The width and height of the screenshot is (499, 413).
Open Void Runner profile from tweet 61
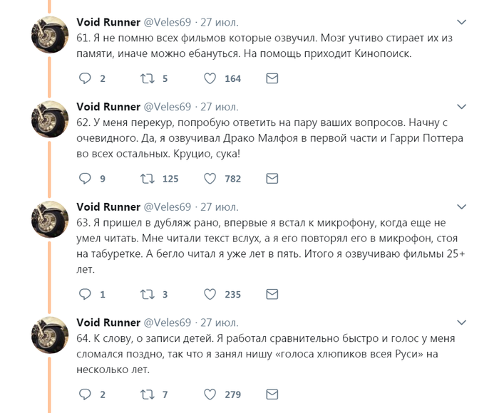[x=108, y=22]
